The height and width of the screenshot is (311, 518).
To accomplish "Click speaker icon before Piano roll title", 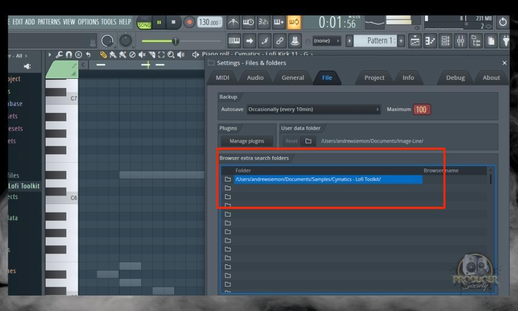I will (196, 54).
